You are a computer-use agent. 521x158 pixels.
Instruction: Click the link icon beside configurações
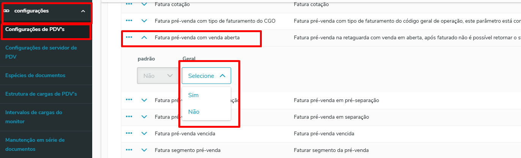[6, 11]
